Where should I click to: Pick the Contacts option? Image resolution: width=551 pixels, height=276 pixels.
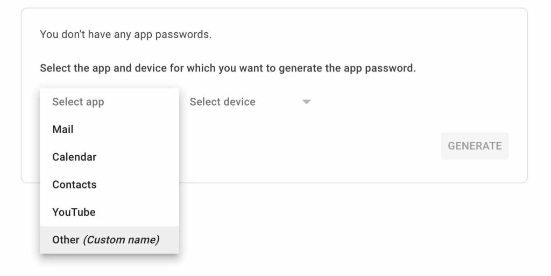109,184
